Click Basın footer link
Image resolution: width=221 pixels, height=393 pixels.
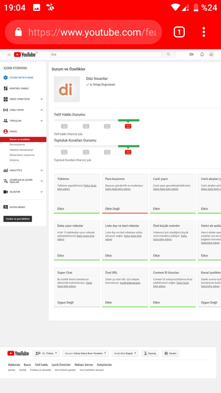click(x=28, y=365)
